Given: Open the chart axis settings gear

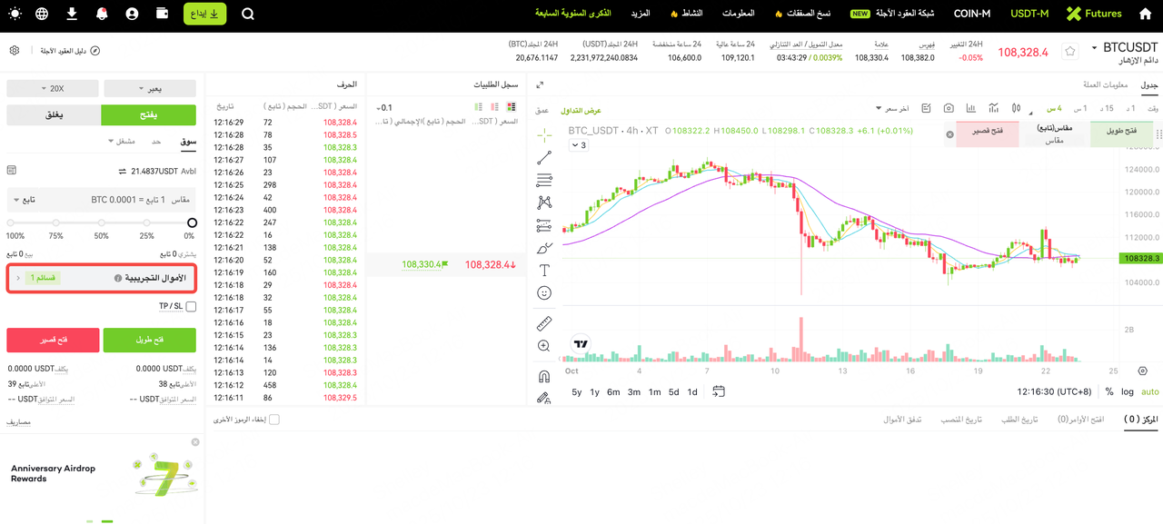Looking at the screenshot, I should [1142, 371].
